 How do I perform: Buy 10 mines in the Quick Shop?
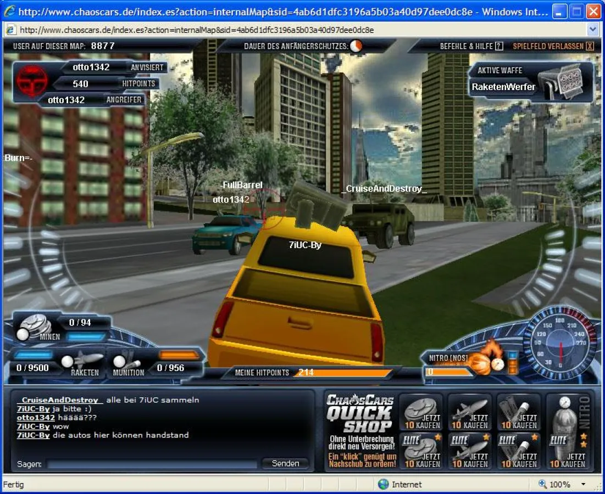click(x=422, y=413)
